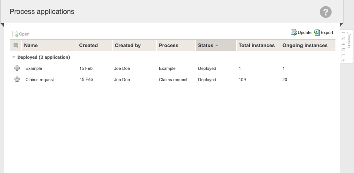Click the gear icon beside Claims request
This screenshot has width=354, height=173.
pyautogui.click(x=17, y=80)
